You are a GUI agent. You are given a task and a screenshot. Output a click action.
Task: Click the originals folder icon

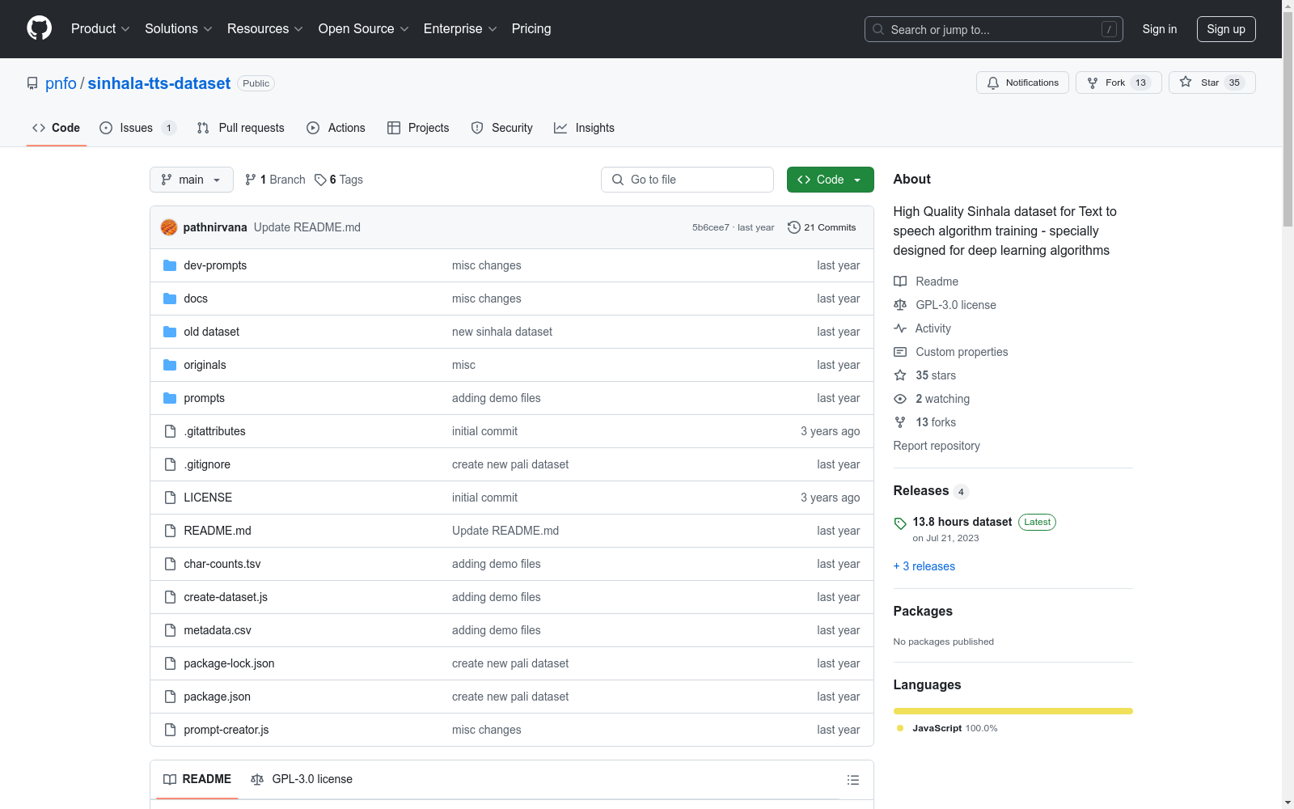(x=170, y=365)
